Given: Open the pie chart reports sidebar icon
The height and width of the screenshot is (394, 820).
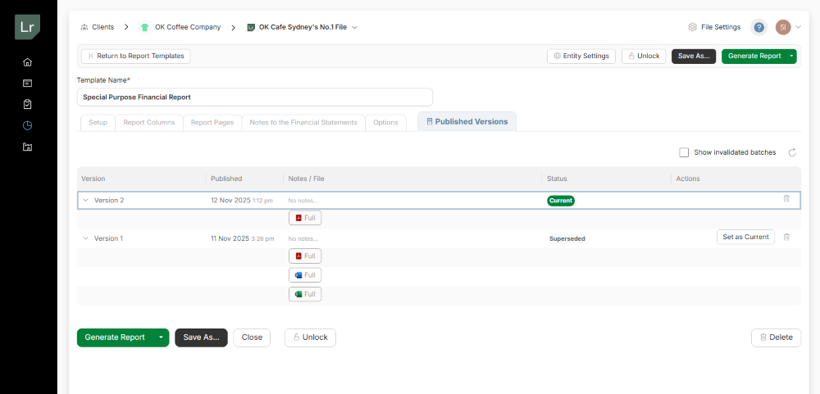Looking at the screenshot, I should click(28, 125).
